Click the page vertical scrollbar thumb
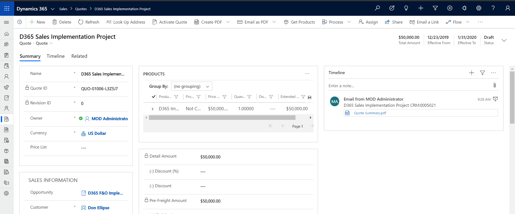The image size is (515, 214). [512, 98]
